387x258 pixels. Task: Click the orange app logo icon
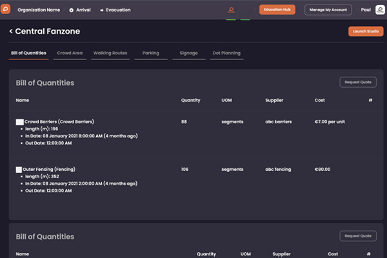point(5,9)
